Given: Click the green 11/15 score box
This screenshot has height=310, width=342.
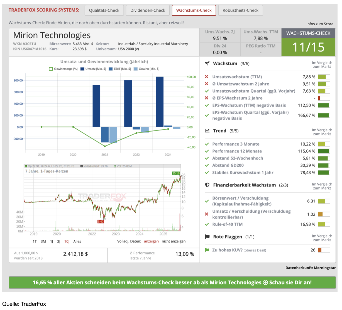Looking at the screenshot, I should point(308,47).
